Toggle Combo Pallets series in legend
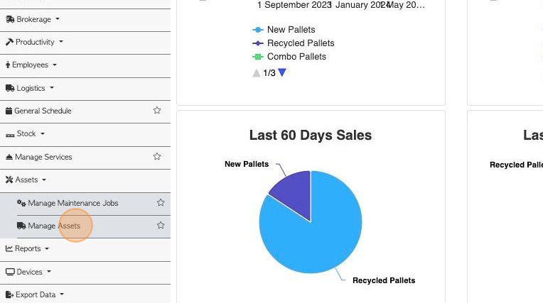The width and height of the screenshot is (543, 303). click(289, 57)
